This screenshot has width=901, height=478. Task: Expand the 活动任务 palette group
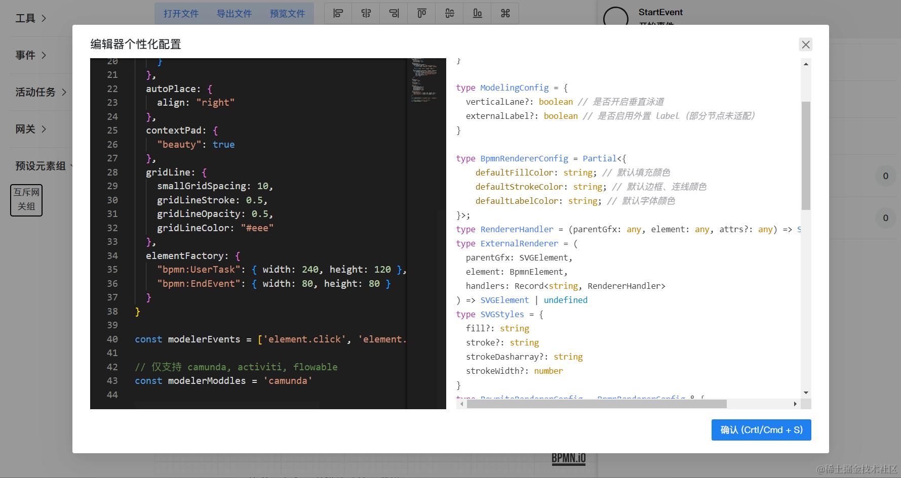point(41,92)
